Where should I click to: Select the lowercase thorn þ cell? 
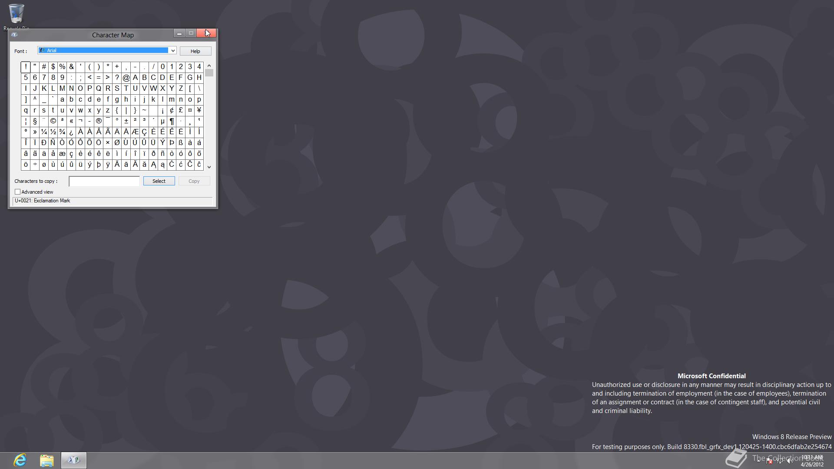click(x=99, y=165)
